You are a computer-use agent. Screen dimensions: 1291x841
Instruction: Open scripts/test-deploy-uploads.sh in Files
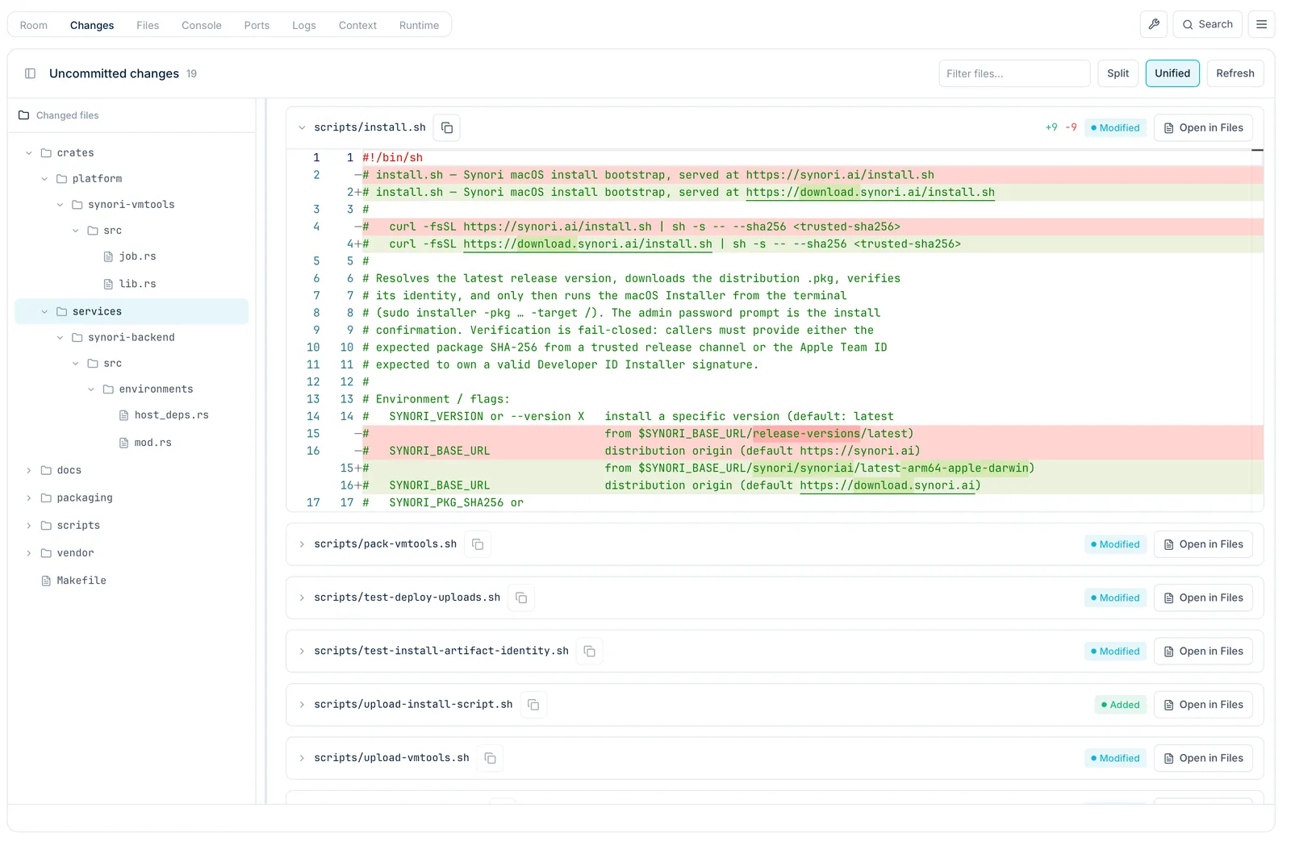tap(1203, 597)
